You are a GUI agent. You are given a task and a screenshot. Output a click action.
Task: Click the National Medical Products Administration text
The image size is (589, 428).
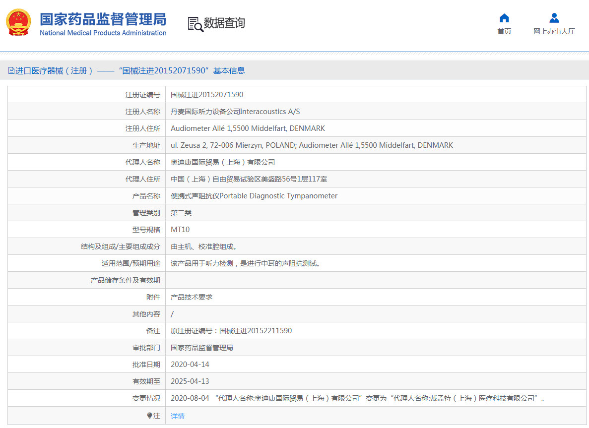click(103, 33)
